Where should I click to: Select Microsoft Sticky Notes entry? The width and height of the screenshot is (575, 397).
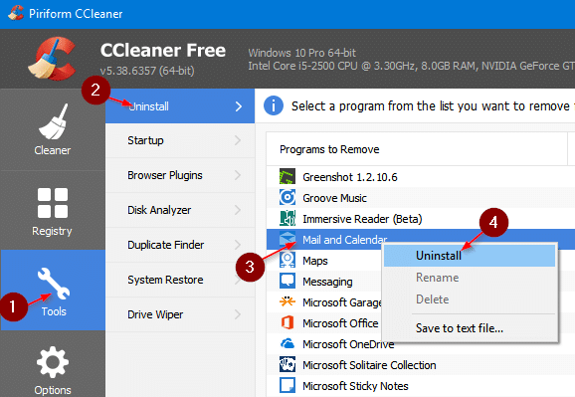point(421,386)
